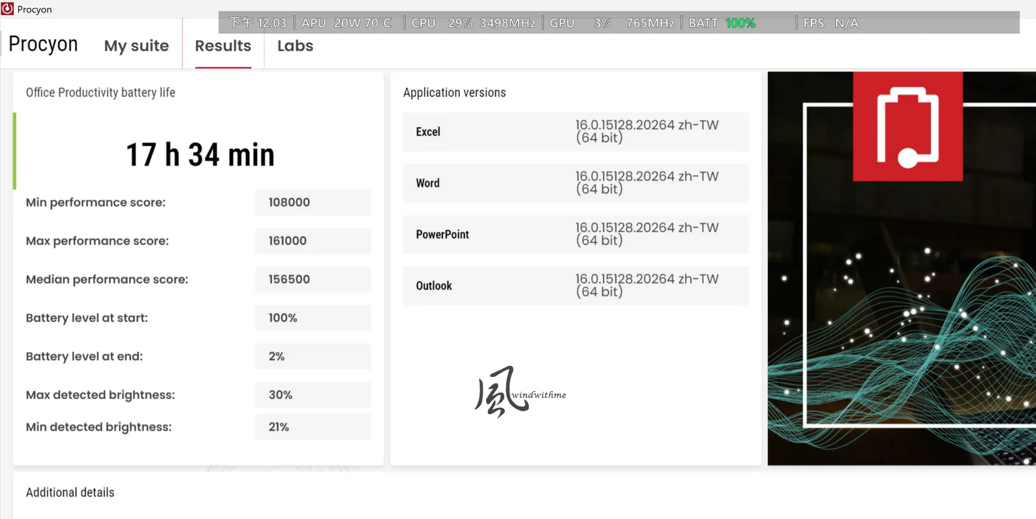
Task: Click the Outlook application version row
Action: click(x=576, y=286)
